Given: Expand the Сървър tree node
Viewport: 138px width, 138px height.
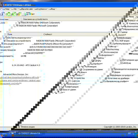Looking at the screenshot, I should tap(115, 32).
